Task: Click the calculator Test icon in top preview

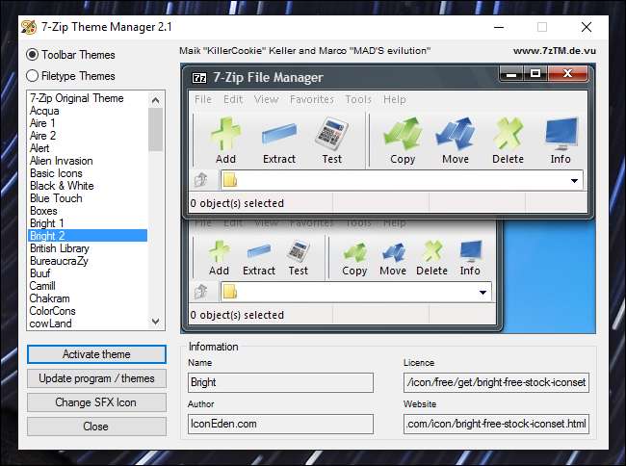Action: 331,133
